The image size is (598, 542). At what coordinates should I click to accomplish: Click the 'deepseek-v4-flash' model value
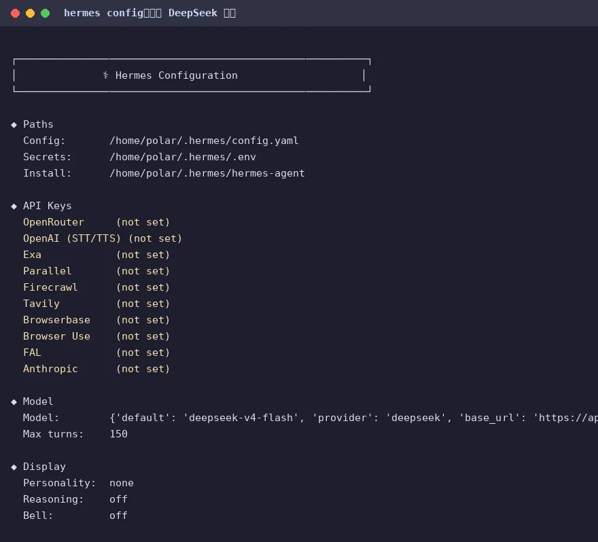click(241, 418)
